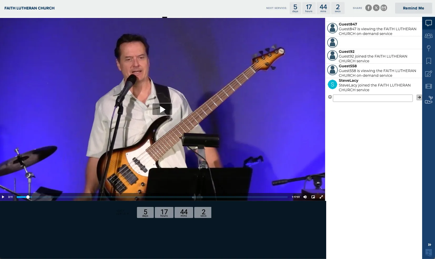Mute the video volume
This screenshot has width=435, height=259.
click(x=305, y=197)
